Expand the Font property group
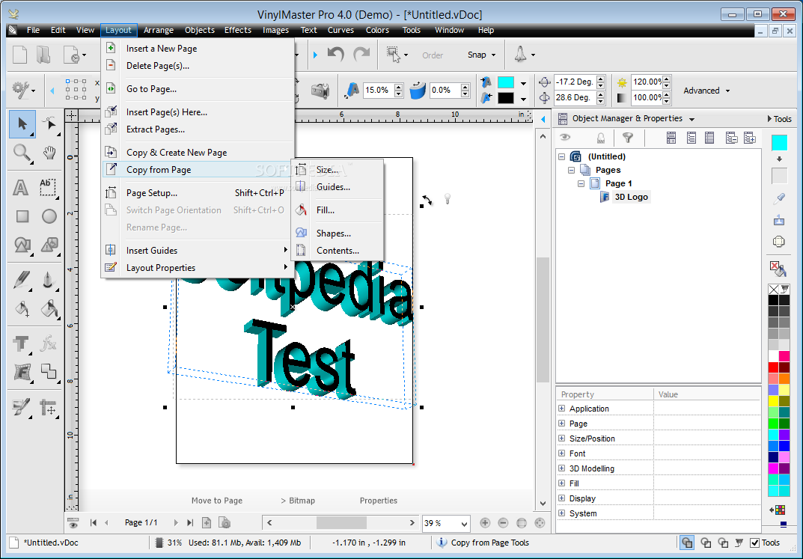Screen dimensions: 803x559 (x=561, y=453)
